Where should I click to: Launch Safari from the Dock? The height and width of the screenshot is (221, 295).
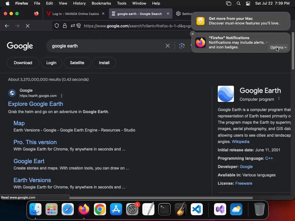(68, 209)
